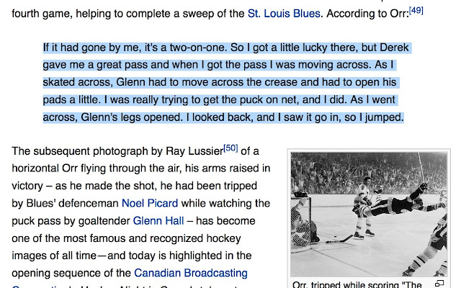
Task: Open citation reference 49
Action: pyautogui.click(x=416, y=11)
